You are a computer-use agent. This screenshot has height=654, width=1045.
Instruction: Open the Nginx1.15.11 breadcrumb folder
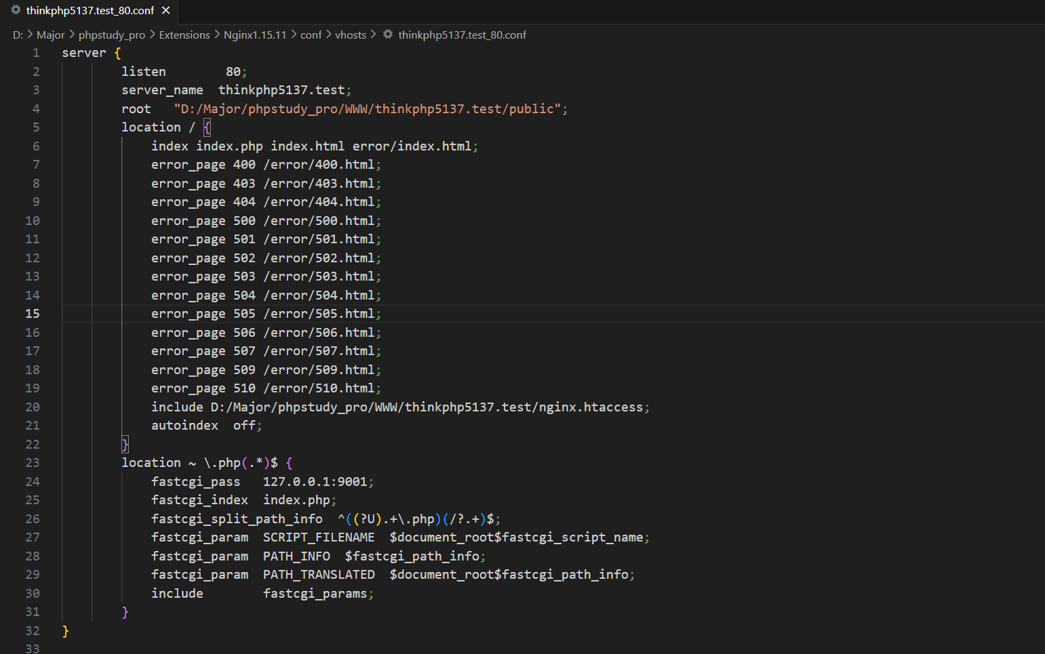coord(255,35)
